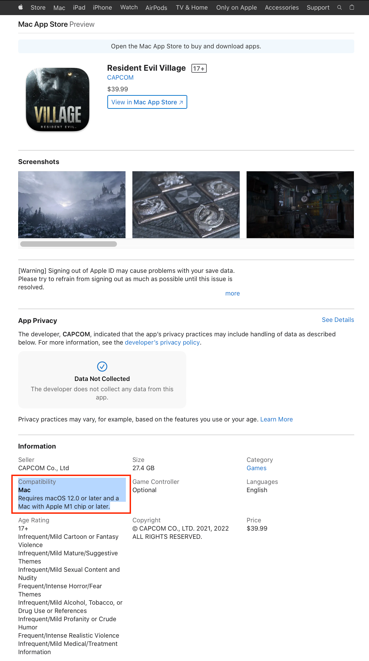Click the Learn More privacy link
The image size is (369, 661).
tap(276, 419)
